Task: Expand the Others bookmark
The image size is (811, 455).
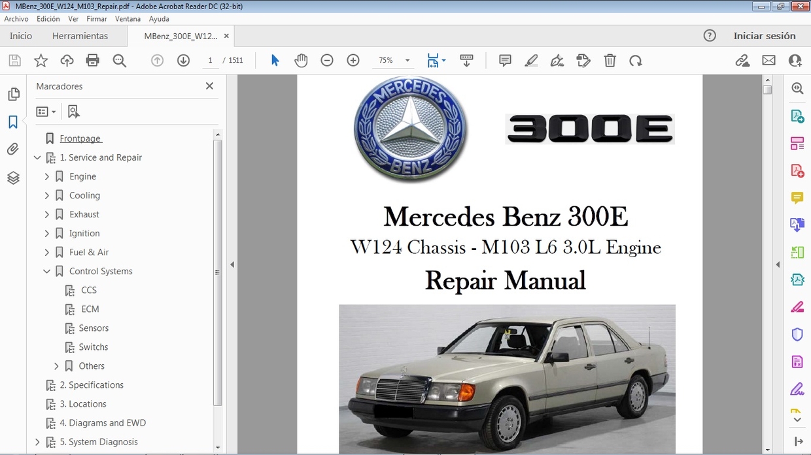Action: point(56,366)
